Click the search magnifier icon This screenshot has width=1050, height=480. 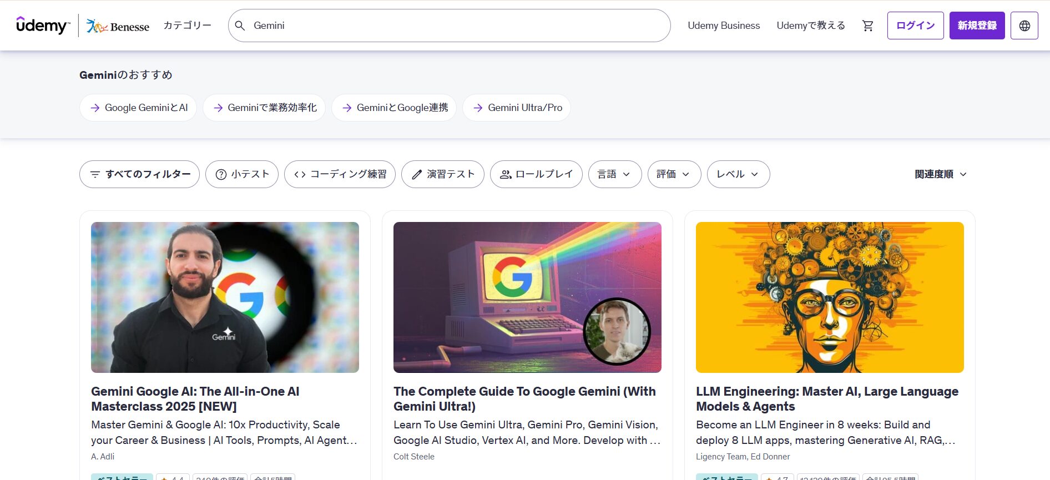point(240,26)
